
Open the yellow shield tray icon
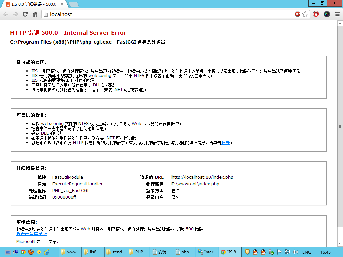(x=247, y=252)
